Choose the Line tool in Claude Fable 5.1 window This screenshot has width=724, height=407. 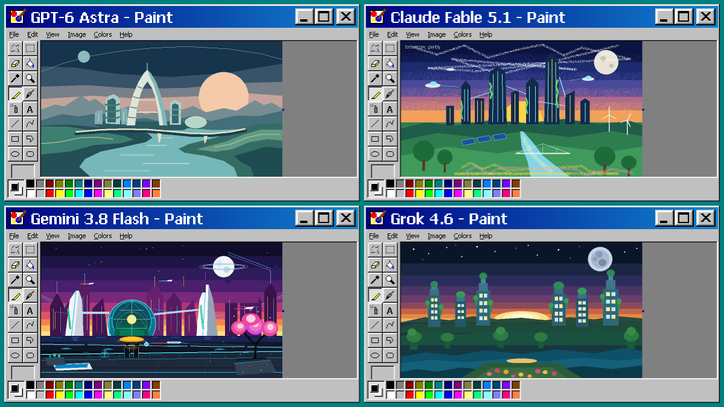[x=375, y=124]
